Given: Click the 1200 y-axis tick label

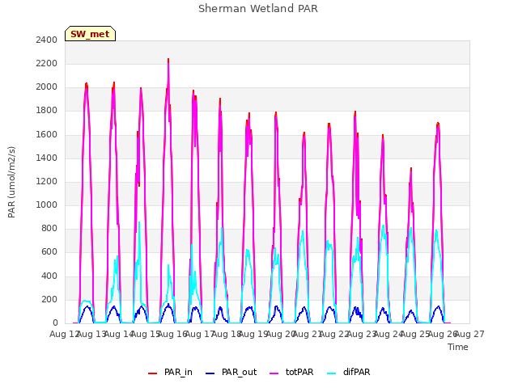Looking at the screenshot, I should 47,181.
